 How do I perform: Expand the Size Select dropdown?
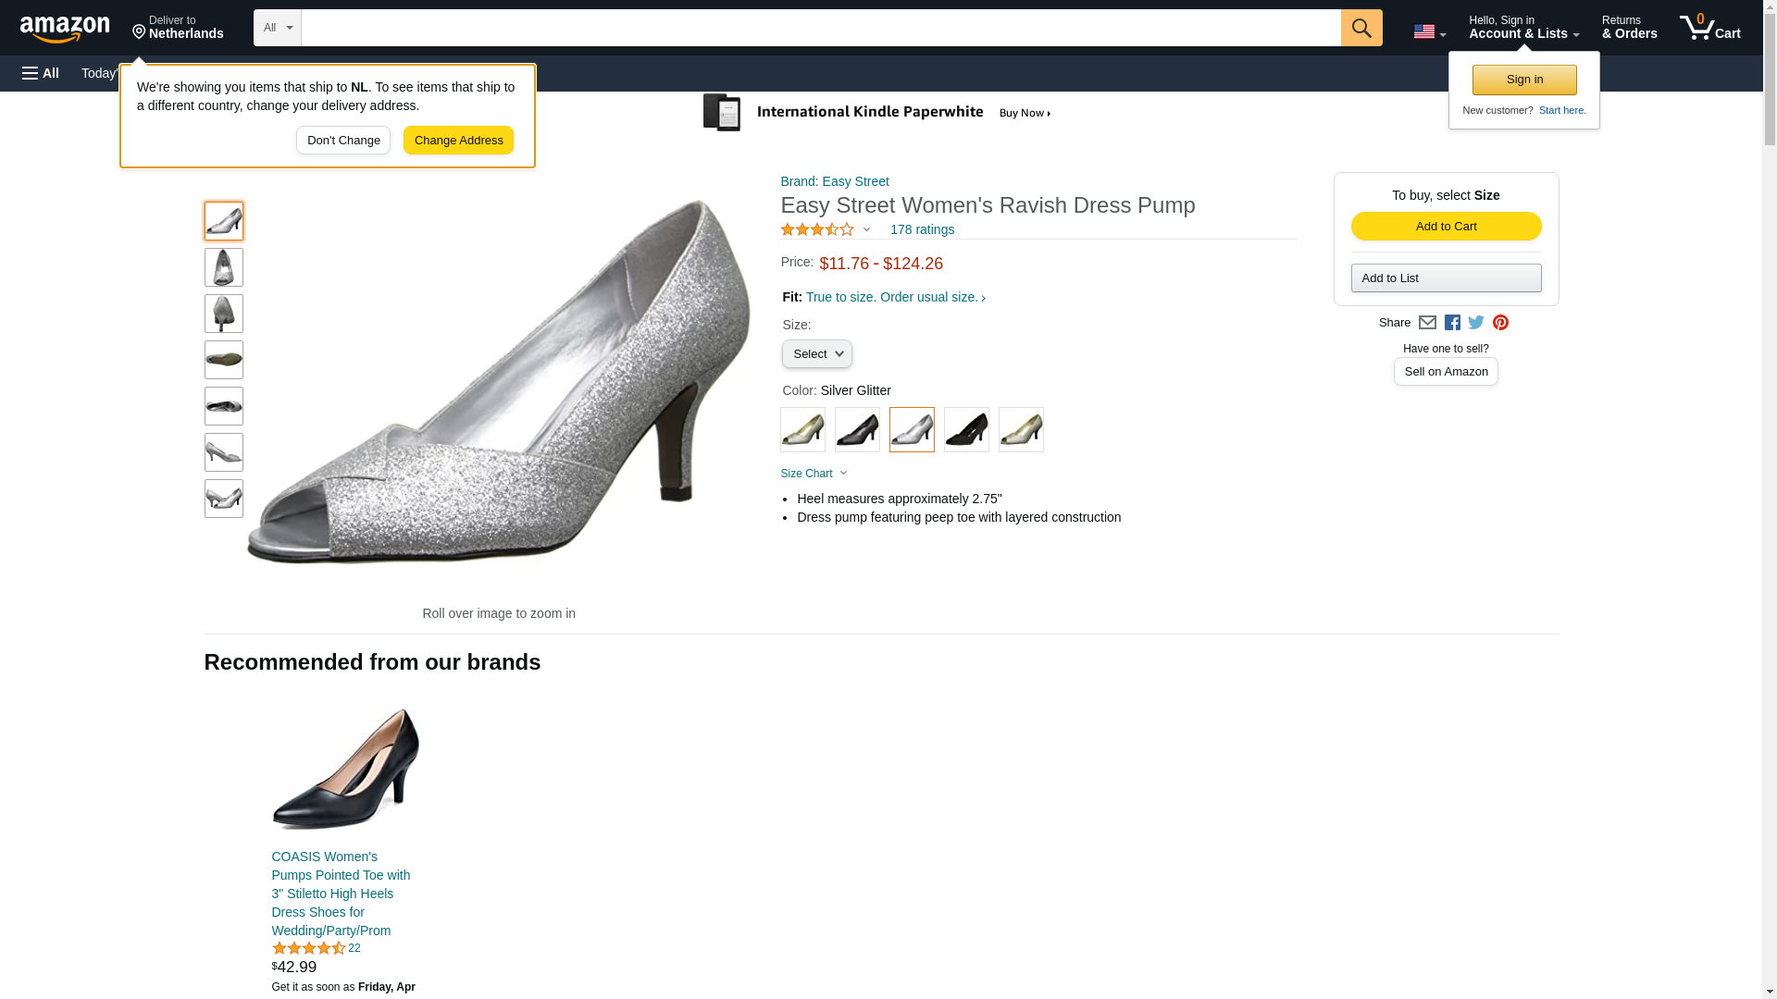pyautogui.click(x=816, y=354)
